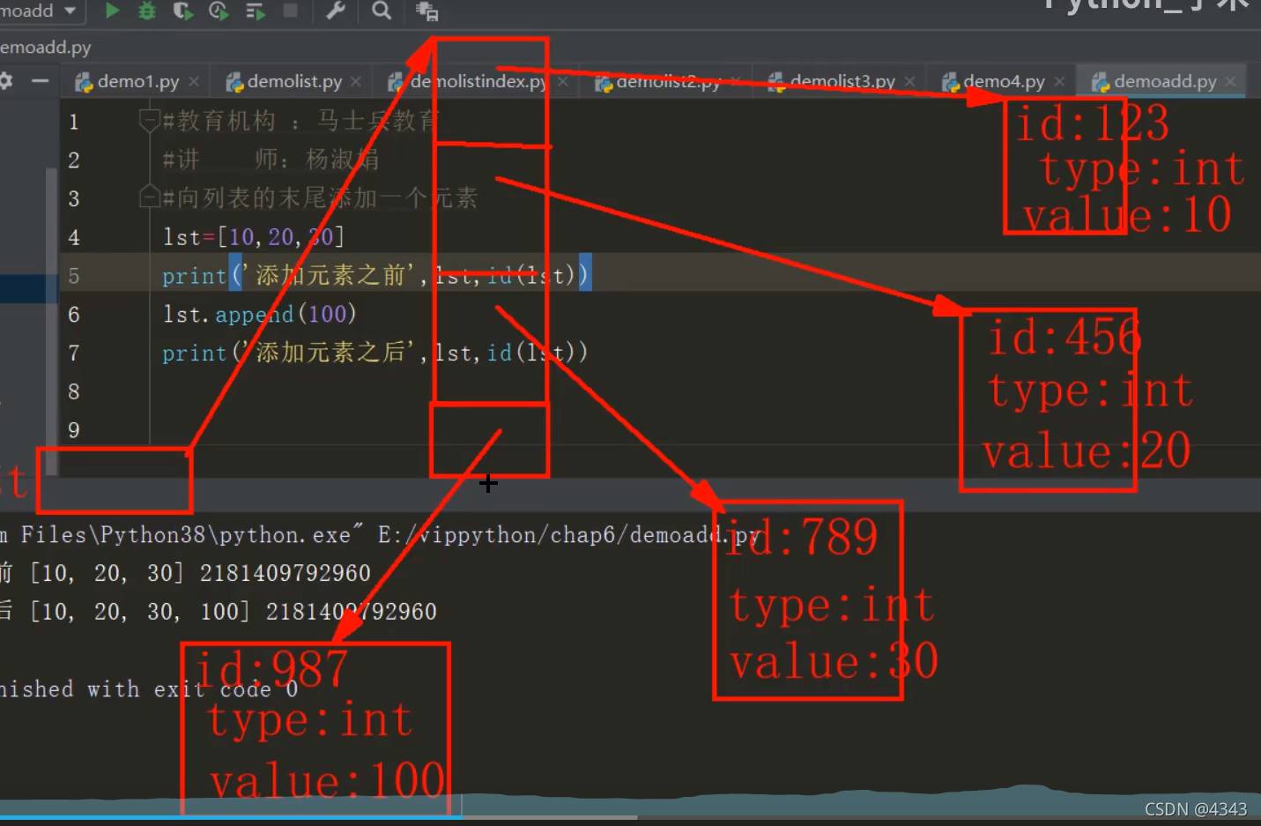
Task: Open settings via the wrench icon
Action: click(x=336, y=11)
